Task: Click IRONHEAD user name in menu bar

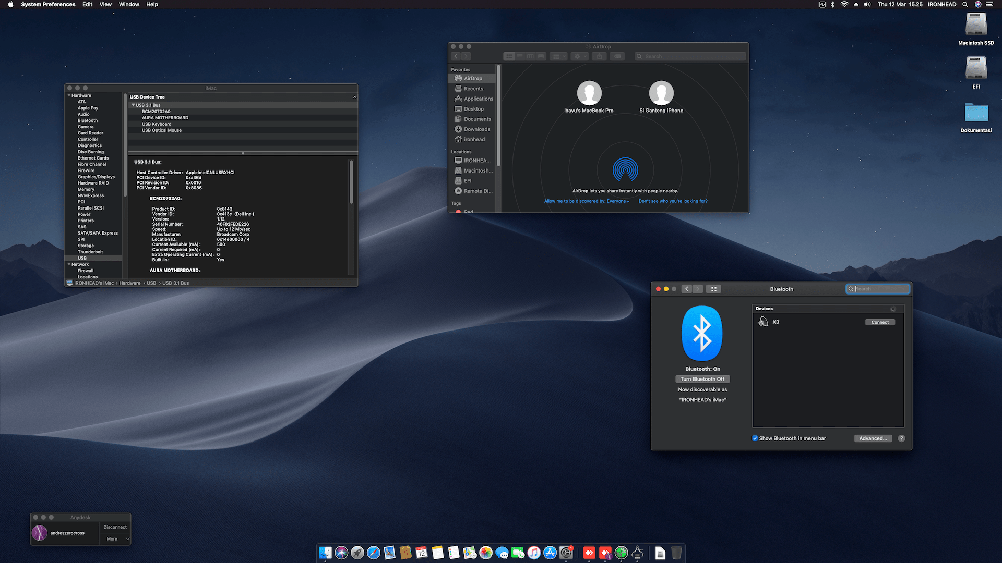Action: (942, 4)
